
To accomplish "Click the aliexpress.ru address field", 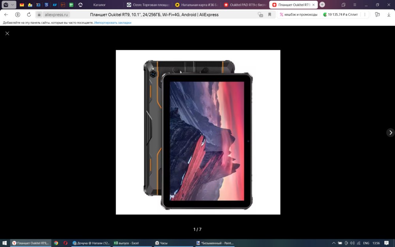I will pyautogui.click(x=56, y=15).
